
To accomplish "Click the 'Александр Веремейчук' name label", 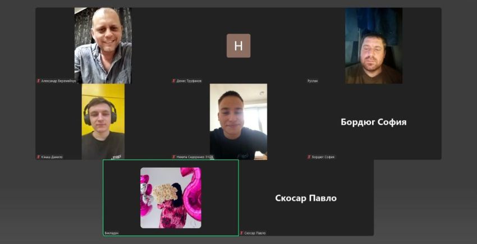I will pos(58,81).
